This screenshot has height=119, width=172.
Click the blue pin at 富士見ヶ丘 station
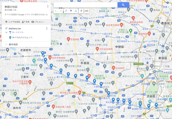pos(68,75)
